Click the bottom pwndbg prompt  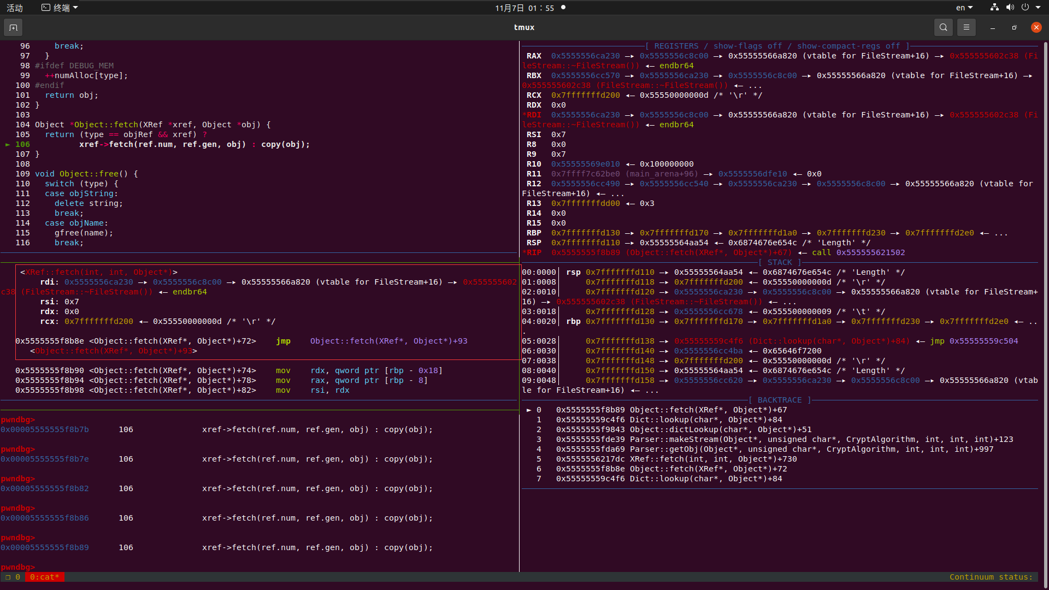point(17,568)
